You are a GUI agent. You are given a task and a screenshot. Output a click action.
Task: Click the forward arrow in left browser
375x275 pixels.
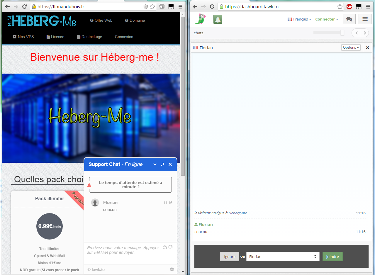(x=16, y=6)
